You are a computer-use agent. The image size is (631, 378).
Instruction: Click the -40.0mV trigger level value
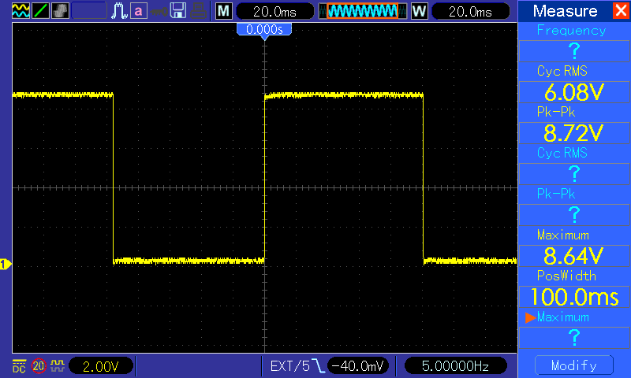(358, 366)
